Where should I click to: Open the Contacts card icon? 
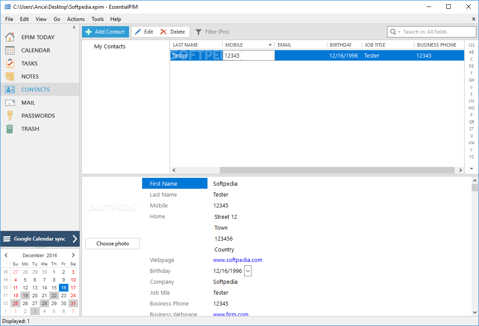[x=10, y=89]
